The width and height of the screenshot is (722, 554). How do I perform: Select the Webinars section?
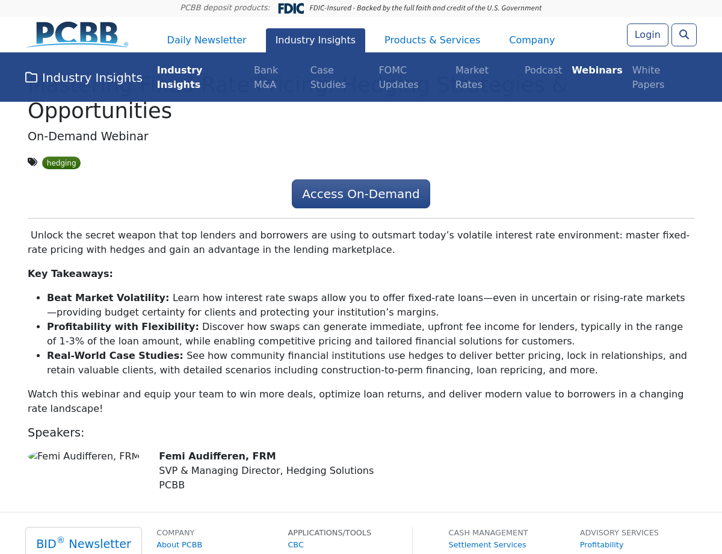597,70
